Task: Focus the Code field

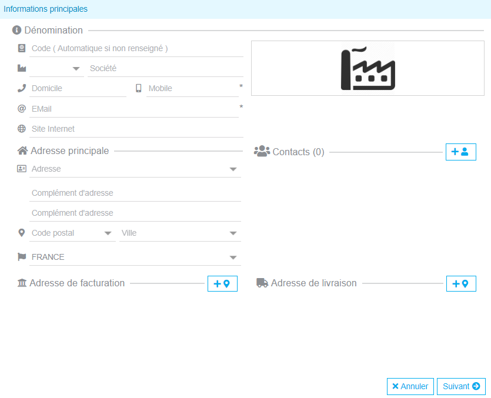Action: pos(136,49)
